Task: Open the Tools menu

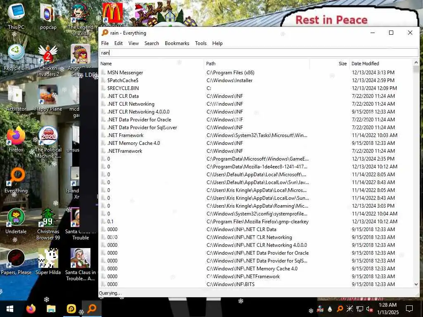Action: pos(201,43)
